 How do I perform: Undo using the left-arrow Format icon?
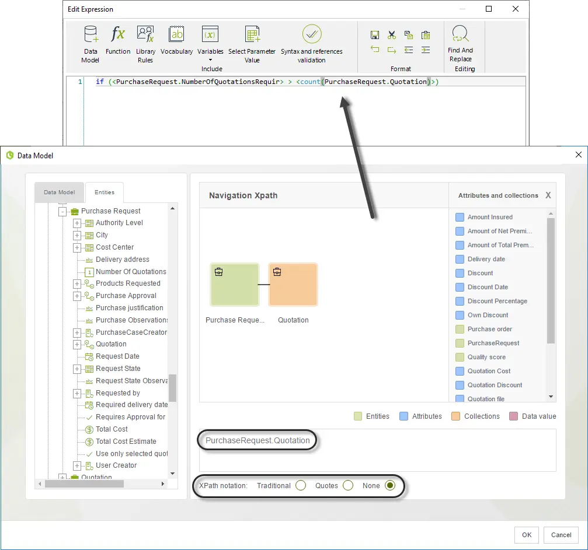[375, 50]
